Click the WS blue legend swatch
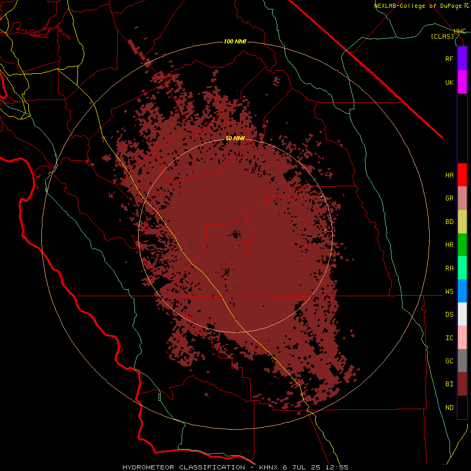This screenshot has height=471, width=471. (x=462, y=291)
